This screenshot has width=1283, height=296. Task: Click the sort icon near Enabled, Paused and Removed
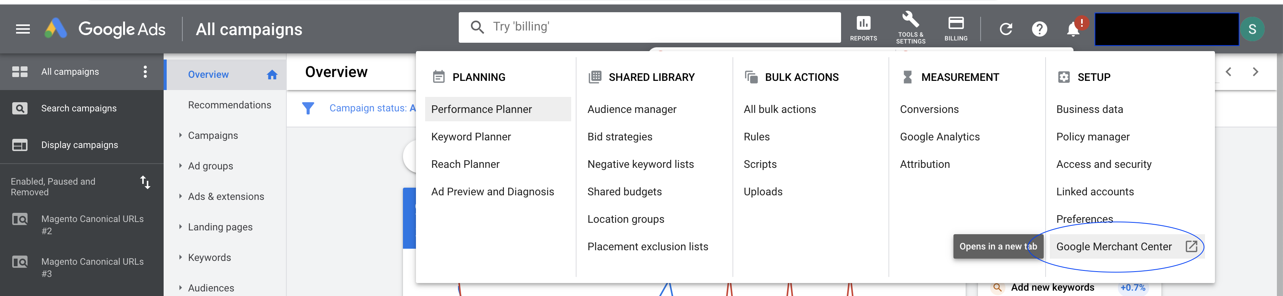(x=145, y=183)
